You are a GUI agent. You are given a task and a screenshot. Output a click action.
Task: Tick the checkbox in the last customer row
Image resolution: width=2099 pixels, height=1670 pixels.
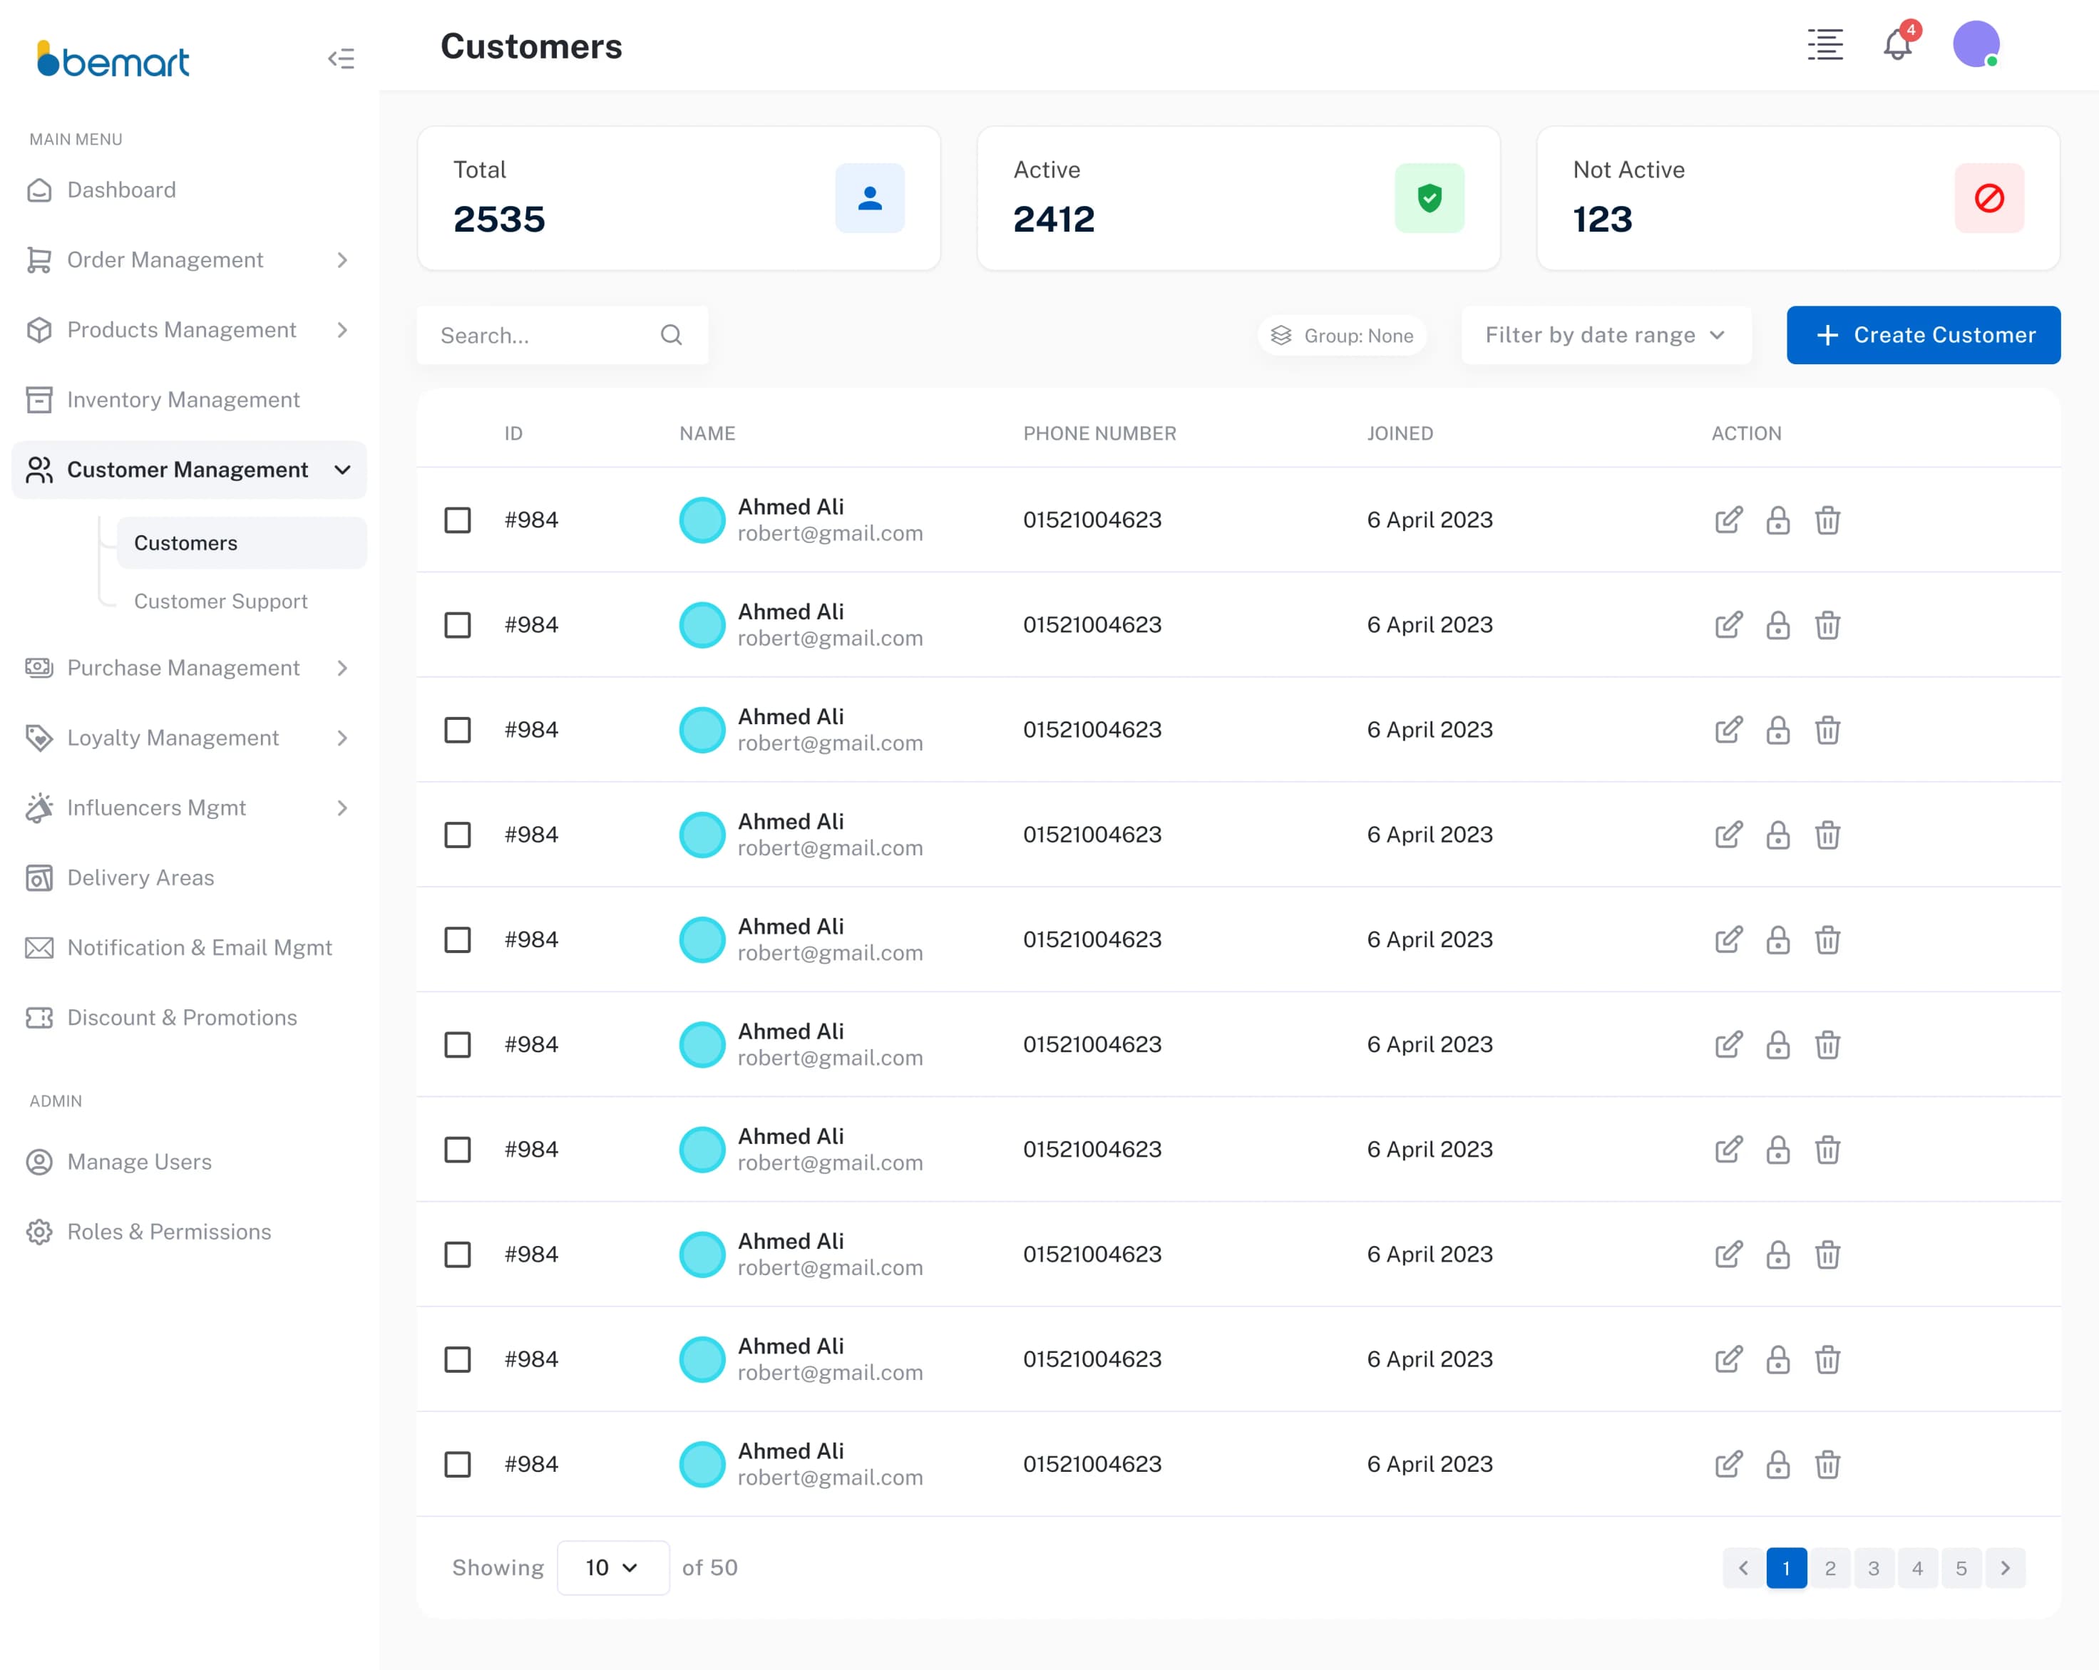[458, 1465]
